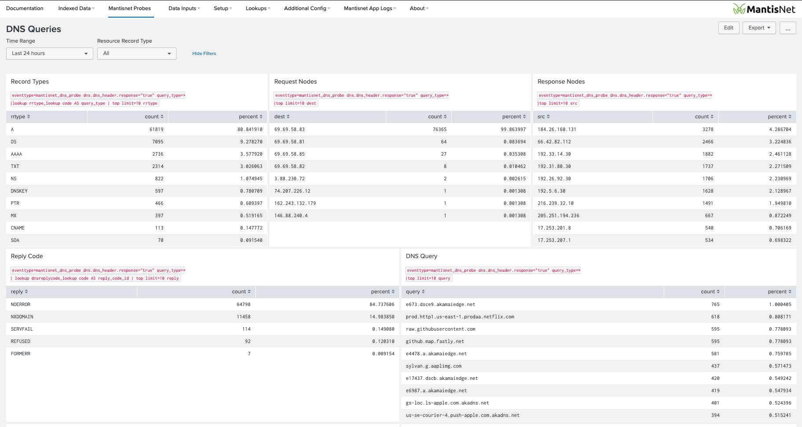Sort Record Types table by percent
The image size is (802, 427).
[x=250, y=117]
